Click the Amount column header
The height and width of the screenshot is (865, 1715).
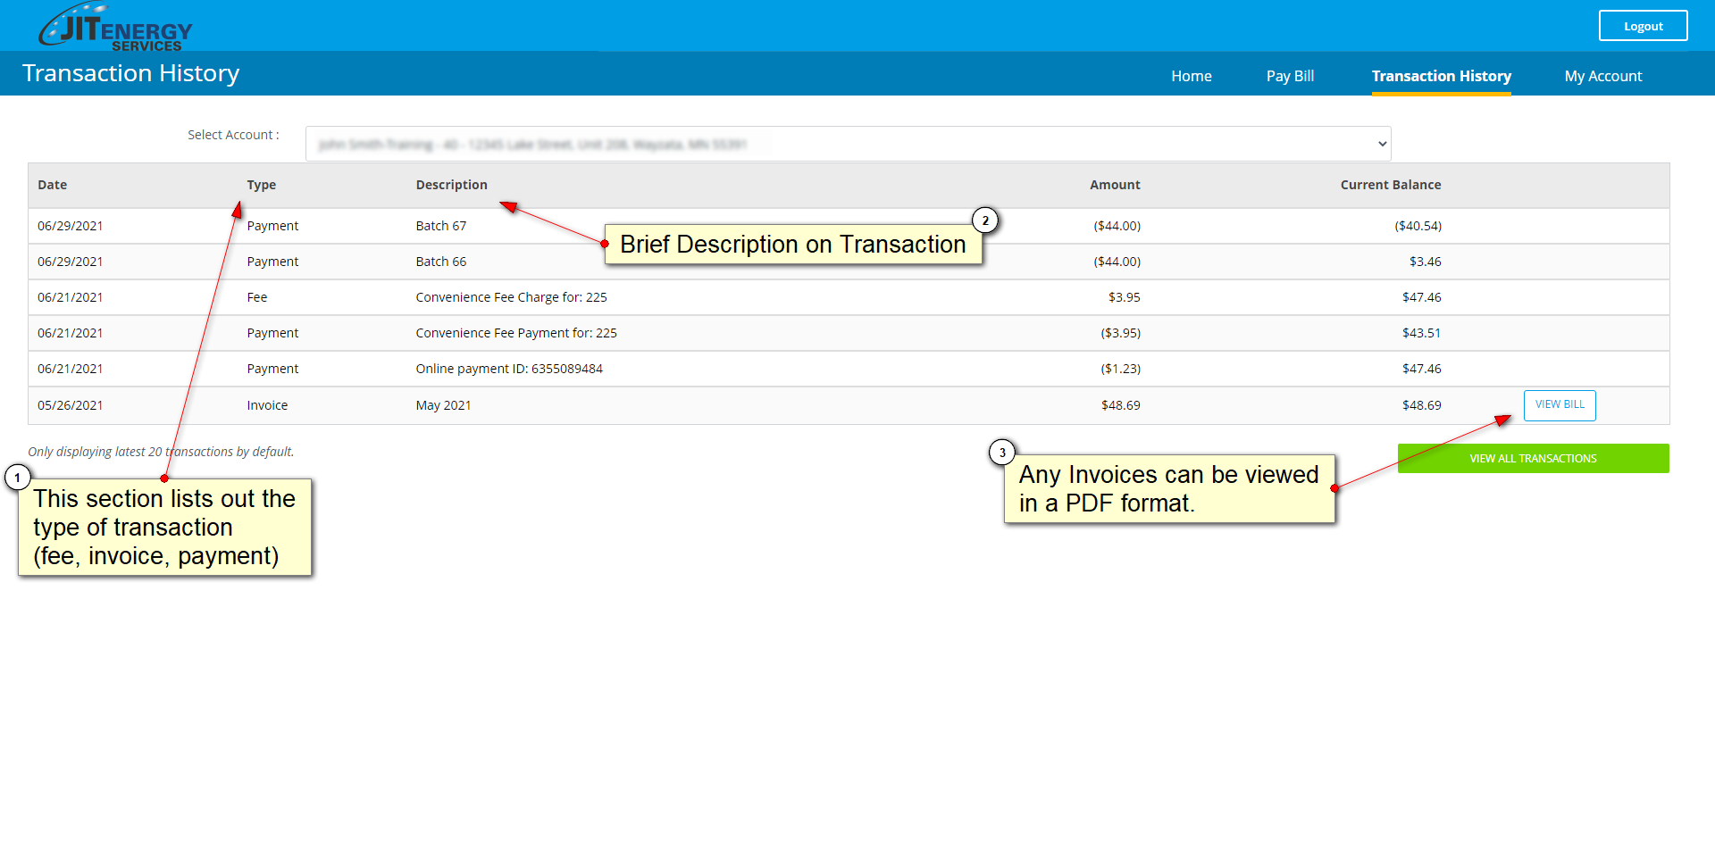(1114, 185)
